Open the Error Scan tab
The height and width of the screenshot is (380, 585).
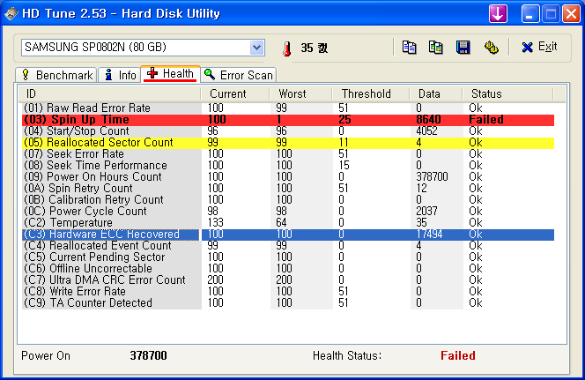[x=239, y=75]
